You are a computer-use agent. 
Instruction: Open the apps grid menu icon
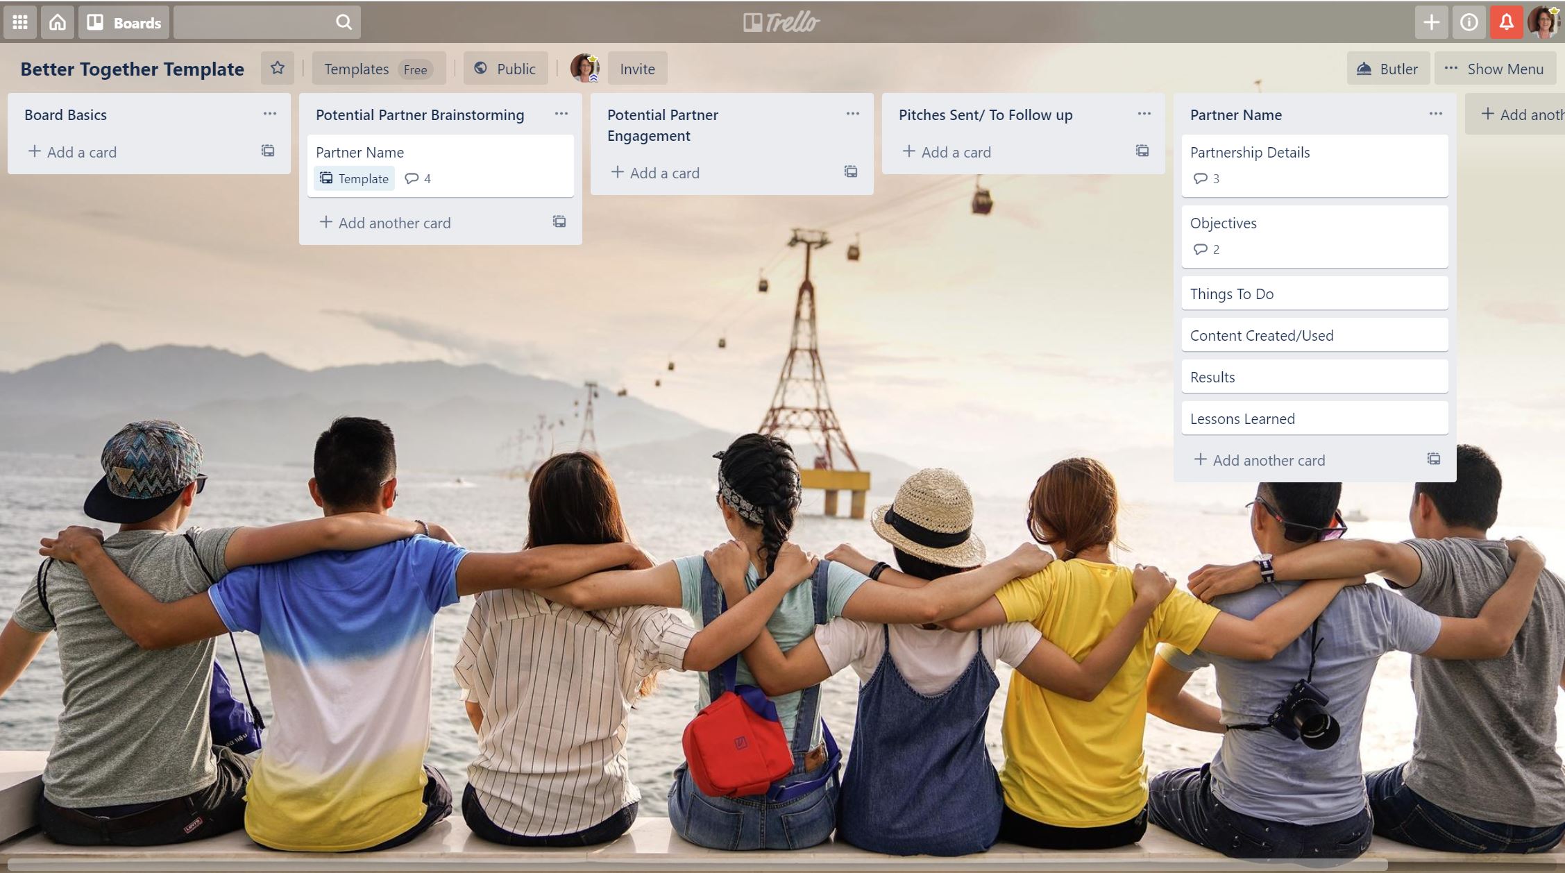pyautogui.click(x=20, y=22)
